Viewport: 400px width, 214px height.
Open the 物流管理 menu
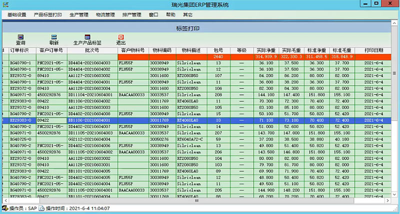click(x=106, y=15)
